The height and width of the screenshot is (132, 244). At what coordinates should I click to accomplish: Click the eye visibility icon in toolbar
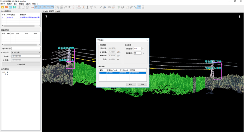[x=109, y=7]
